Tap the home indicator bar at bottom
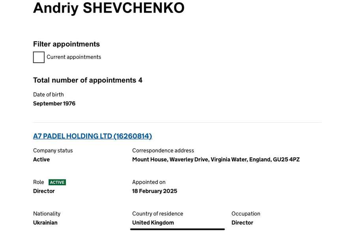This screenshot has width=355, height=231. 177,229
